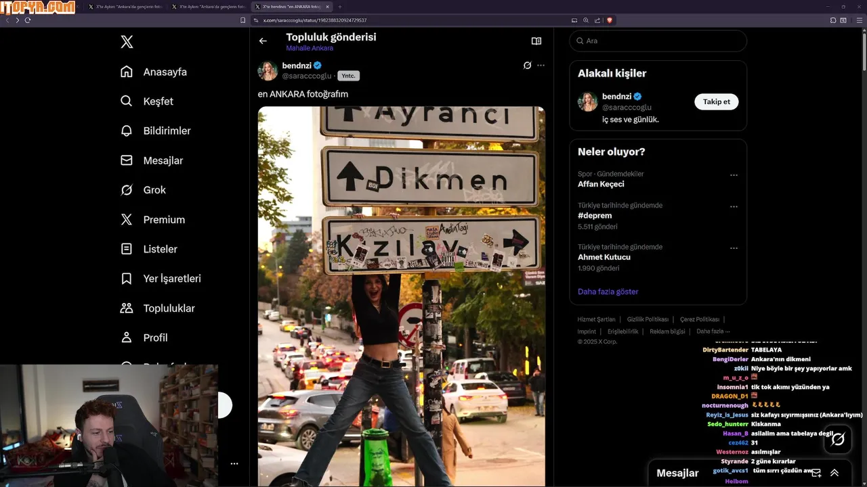Open the Erişilebilirlik footer link
This screenshot has height=487, width=867.
point(622,331)
